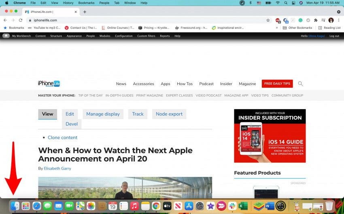The height and width of the screenshot is (214, 344).
Task: Open a new Chrome tab
Action: pos(85,12)
